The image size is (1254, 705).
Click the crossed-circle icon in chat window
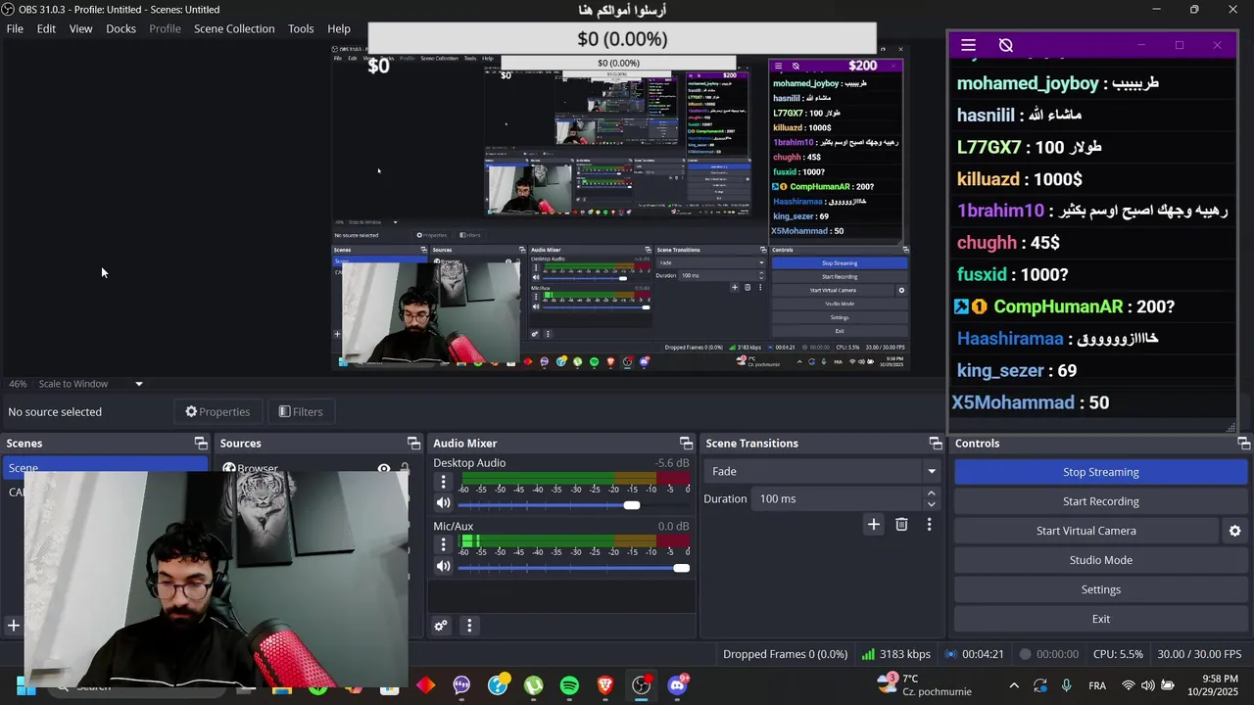[x=1005, y=45]
